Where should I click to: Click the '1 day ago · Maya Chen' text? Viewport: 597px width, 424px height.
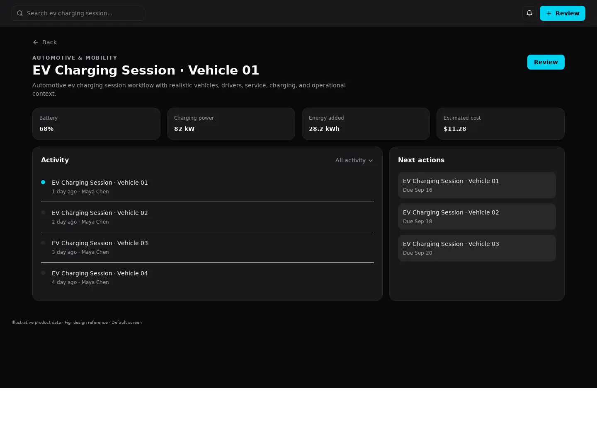(x=80, y=192)
